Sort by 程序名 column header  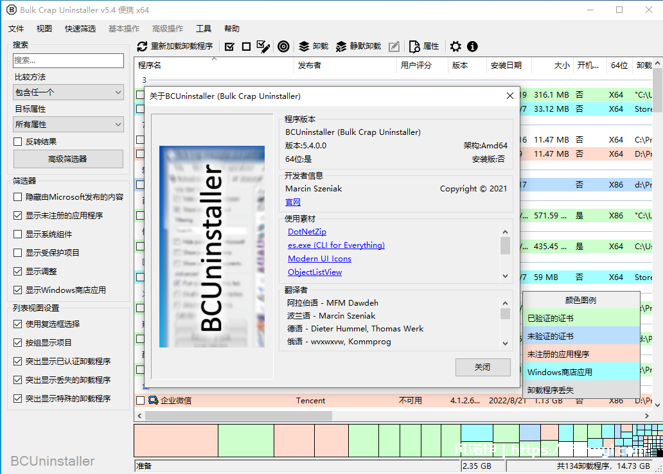point(214,65)
